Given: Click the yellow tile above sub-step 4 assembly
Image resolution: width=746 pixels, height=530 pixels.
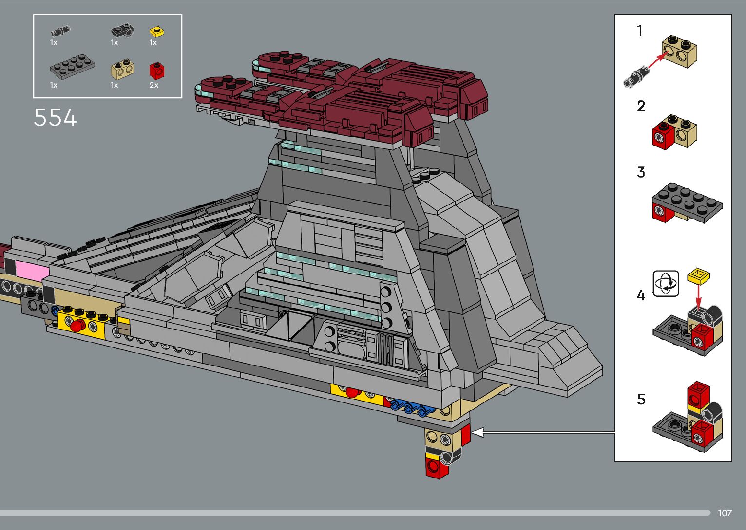Looking at the screenshot, I should click(x=698, y=275).
